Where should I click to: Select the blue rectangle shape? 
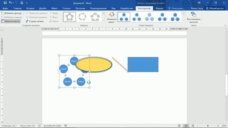(x=143, y=64)
